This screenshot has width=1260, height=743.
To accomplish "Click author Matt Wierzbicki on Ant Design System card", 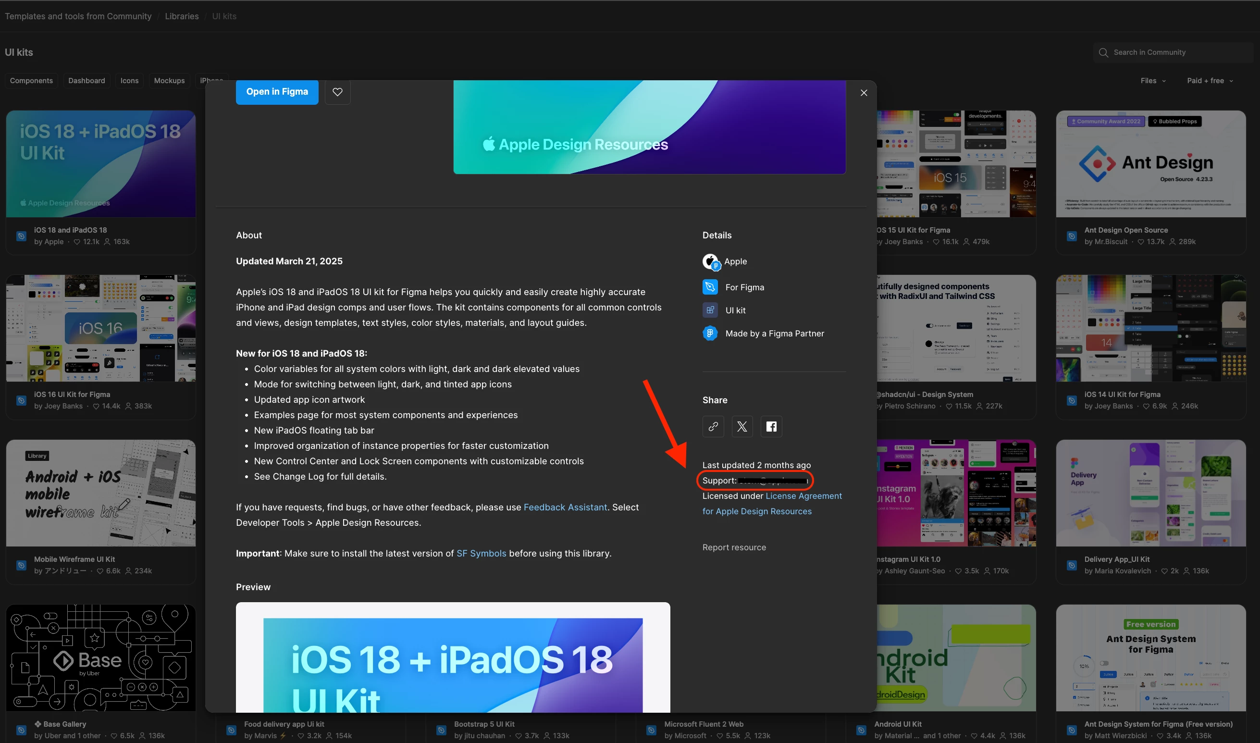I will [x=1120, y=735].
